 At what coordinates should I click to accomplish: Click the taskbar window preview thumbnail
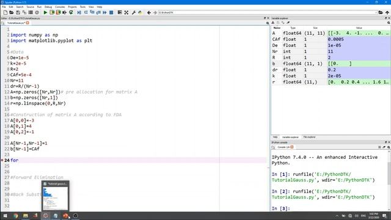click(x=56, y=196)
